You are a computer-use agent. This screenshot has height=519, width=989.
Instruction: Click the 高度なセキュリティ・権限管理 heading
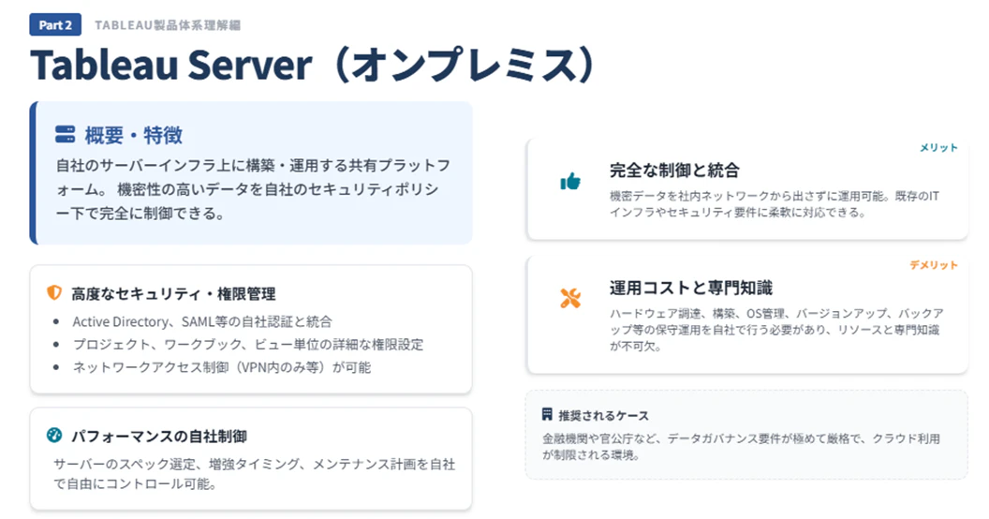pos(173,294)
